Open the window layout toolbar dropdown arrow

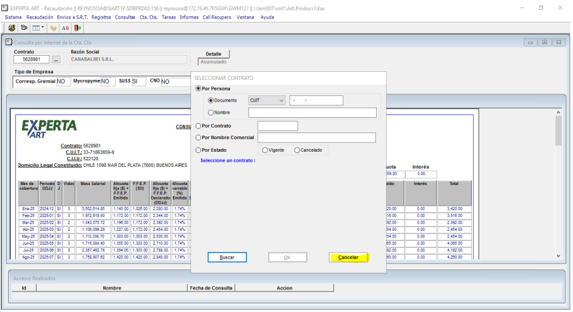[x=43, y=28]
